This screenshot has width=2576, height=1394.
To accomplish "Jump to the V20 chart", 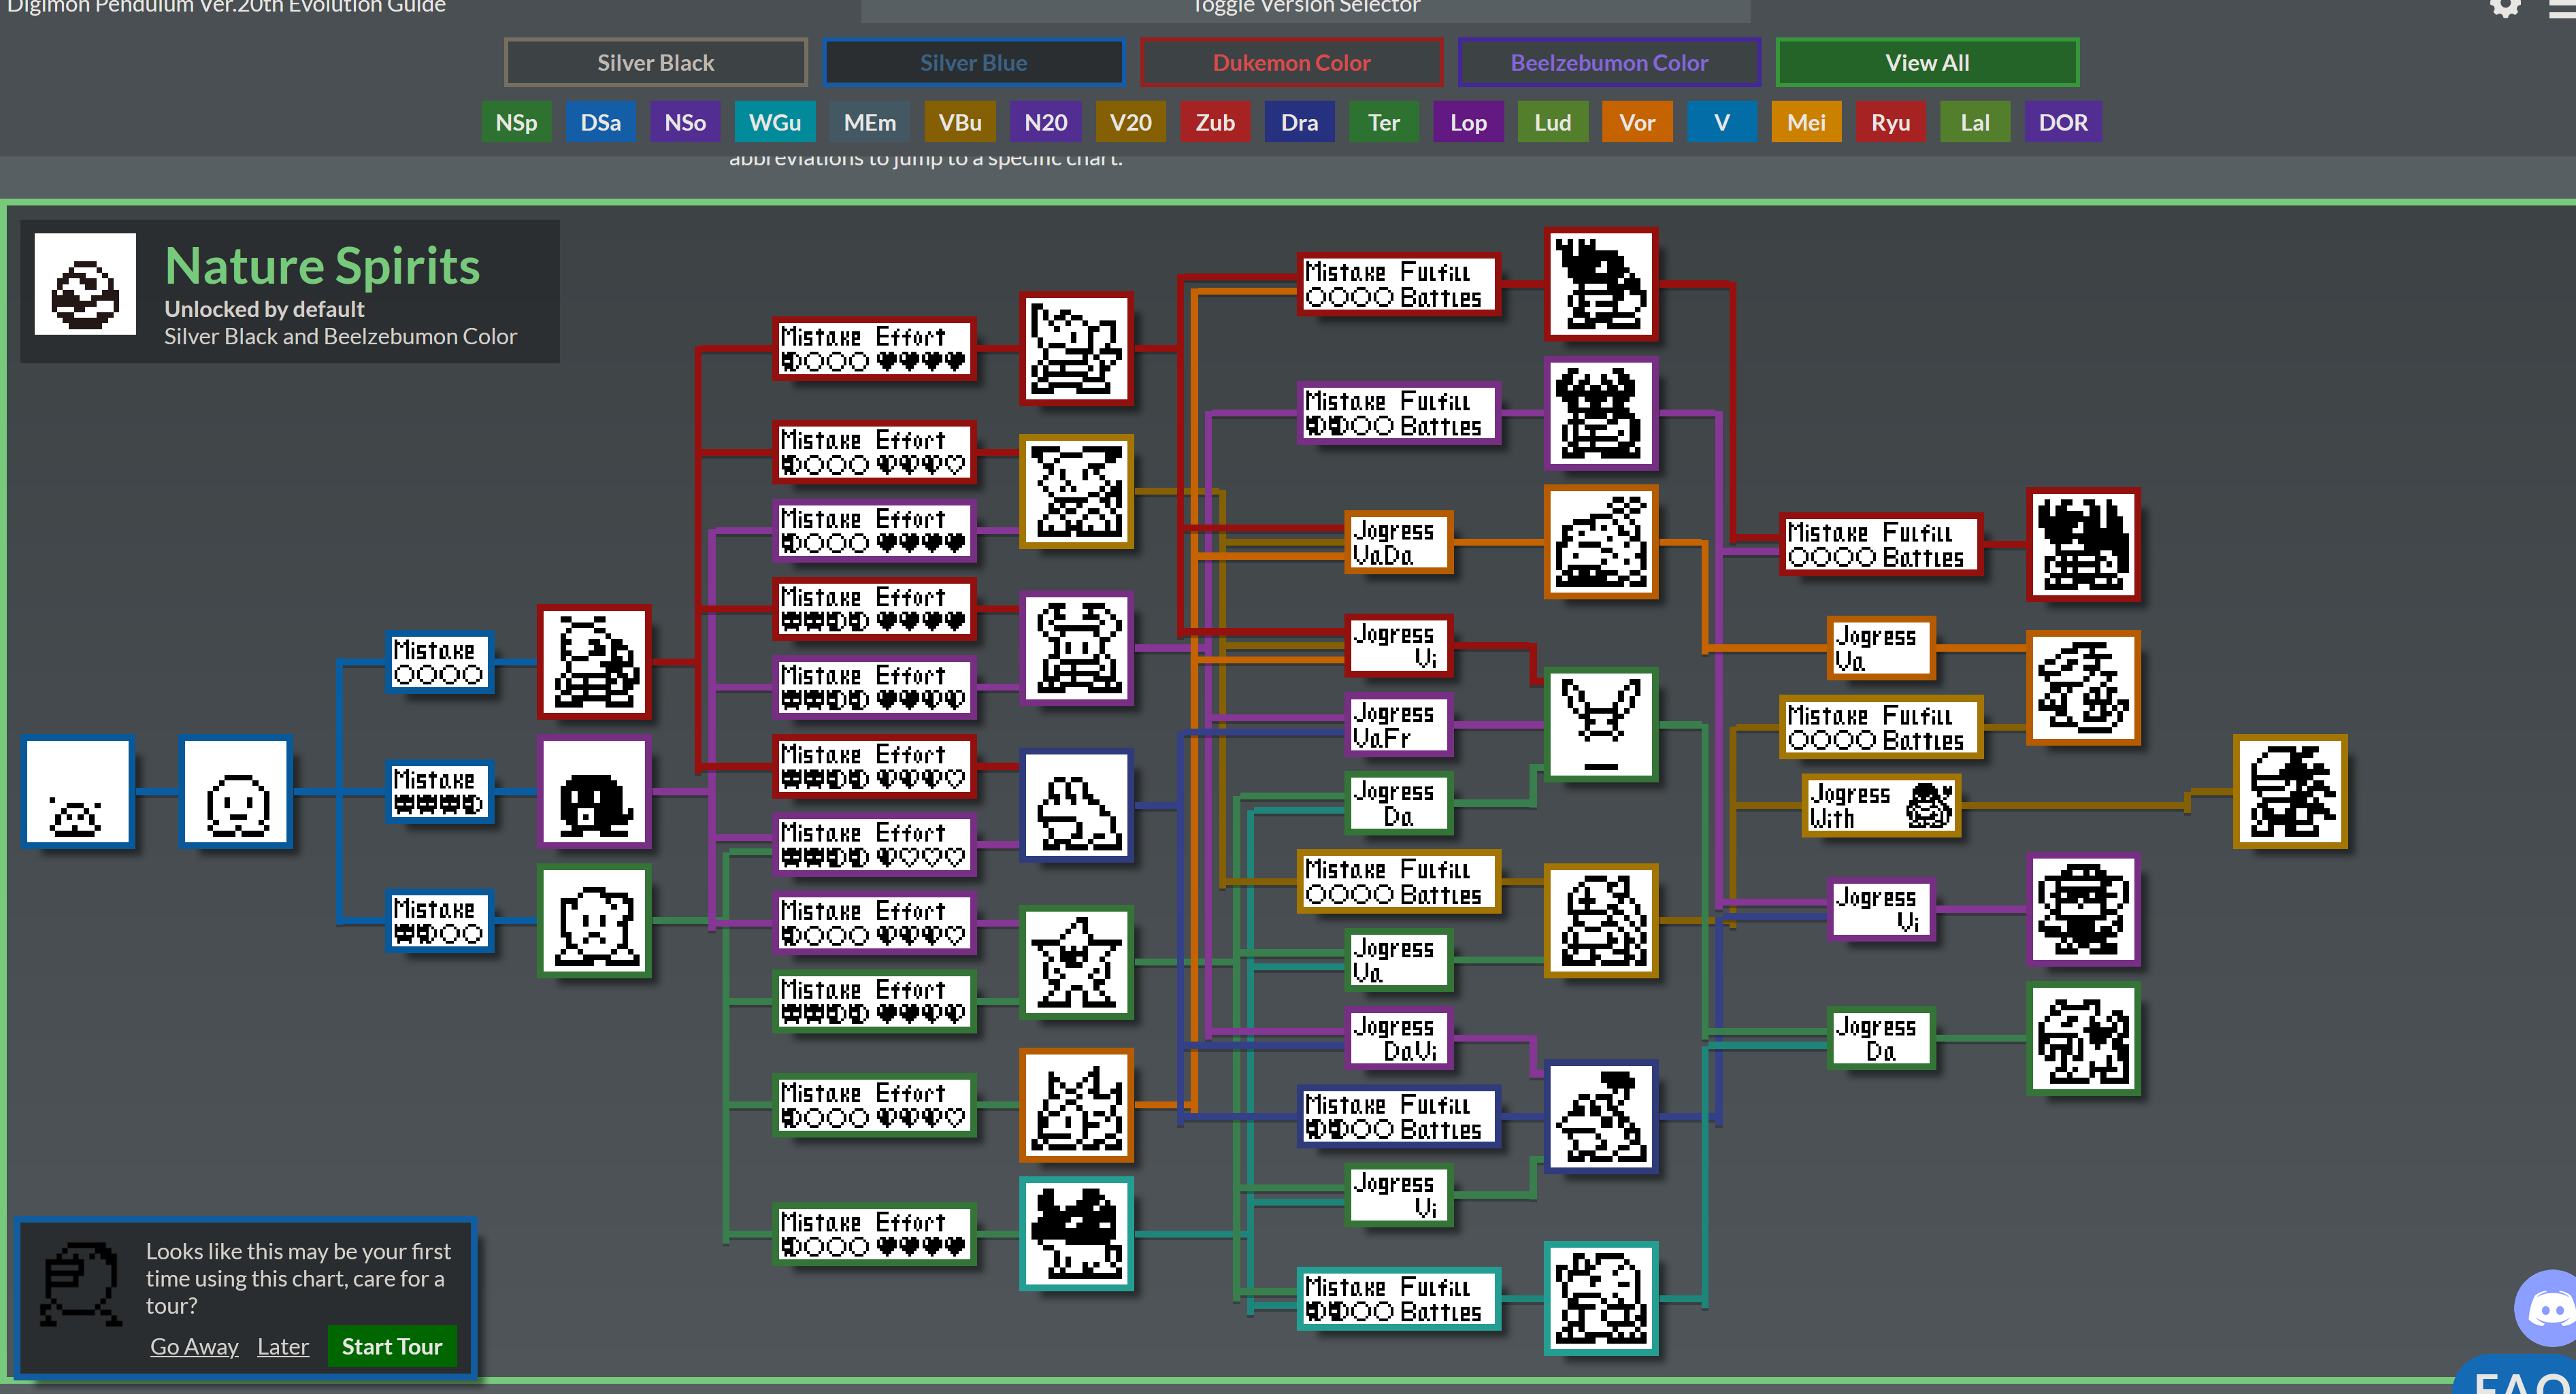I will (x=1130, y=122).
